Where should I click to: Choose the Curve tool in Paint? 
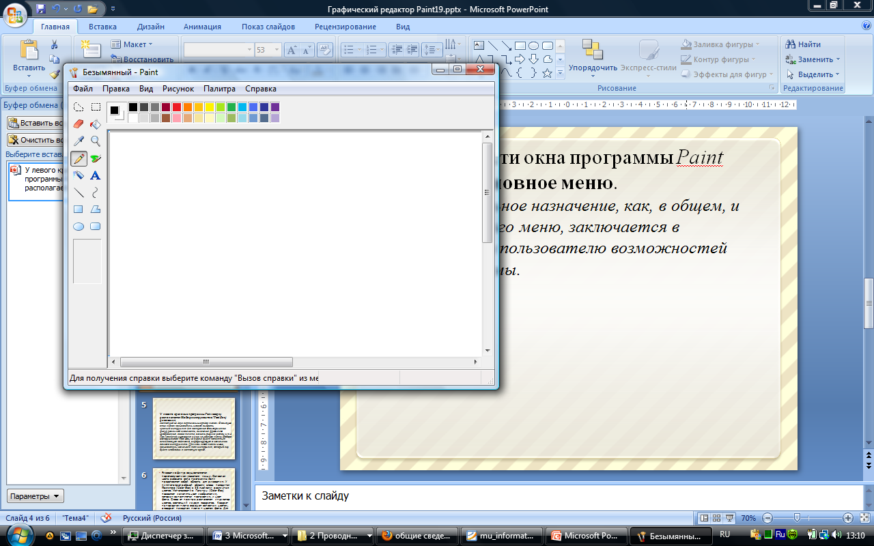tap(96, 192)
